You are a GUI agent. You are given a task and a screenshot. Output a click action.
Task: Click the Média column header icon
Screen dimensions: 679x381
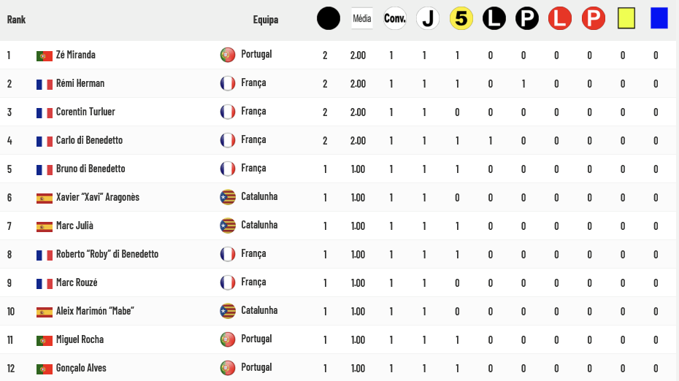click(x=362, y=19)
